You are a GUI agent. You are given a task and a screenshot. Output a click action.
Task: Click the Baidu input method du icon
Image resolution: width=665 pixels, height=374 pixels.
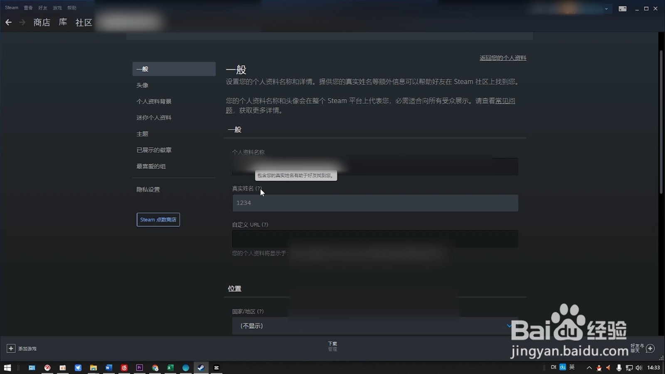pyautogui.click(x=563, y=367)
